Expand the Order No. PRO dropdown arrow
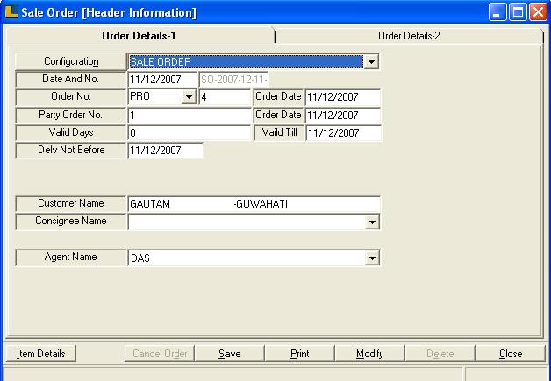 [x=189, y=97]
